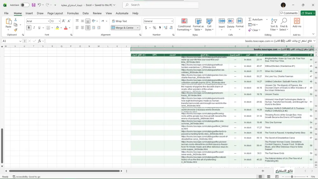Viewport: 318px width, 179px height.
Task: Undo the last action
Action: 39,5
